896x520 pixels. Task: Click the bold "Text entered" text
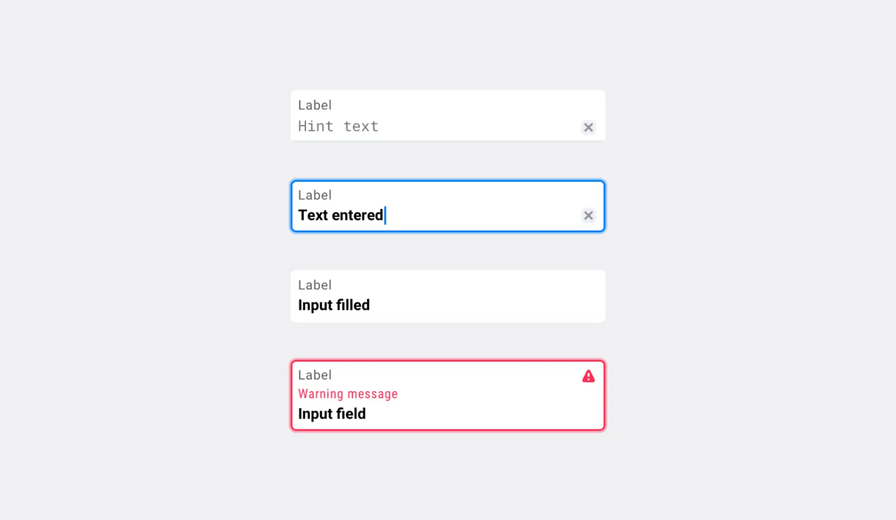(340, 215)
